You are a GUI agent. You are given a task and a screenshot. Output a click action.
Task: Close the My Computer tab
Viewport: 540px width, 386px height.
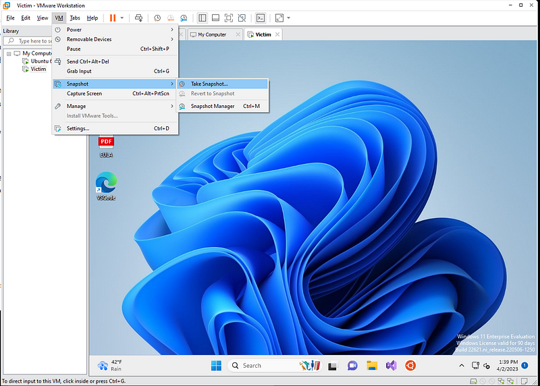tap(238, 34)
